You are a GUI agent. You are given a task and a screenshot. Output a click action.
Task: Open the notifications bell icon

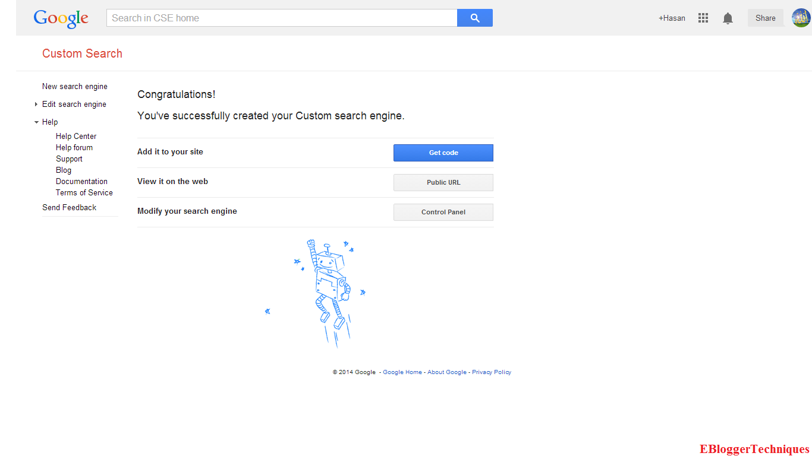pyautogui.click(x=728, y=18)
